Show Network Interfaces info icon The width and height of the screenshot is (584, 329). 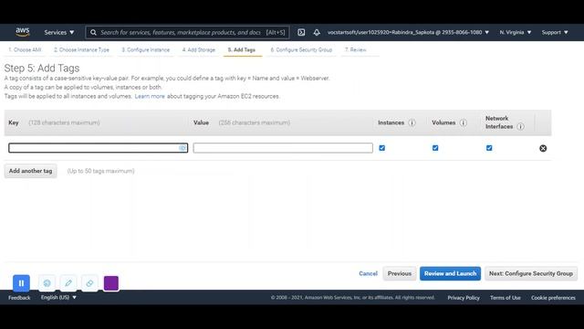point(520,126)
